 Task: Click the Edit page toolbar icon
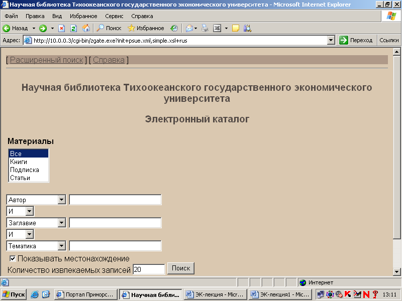[217, 28]
